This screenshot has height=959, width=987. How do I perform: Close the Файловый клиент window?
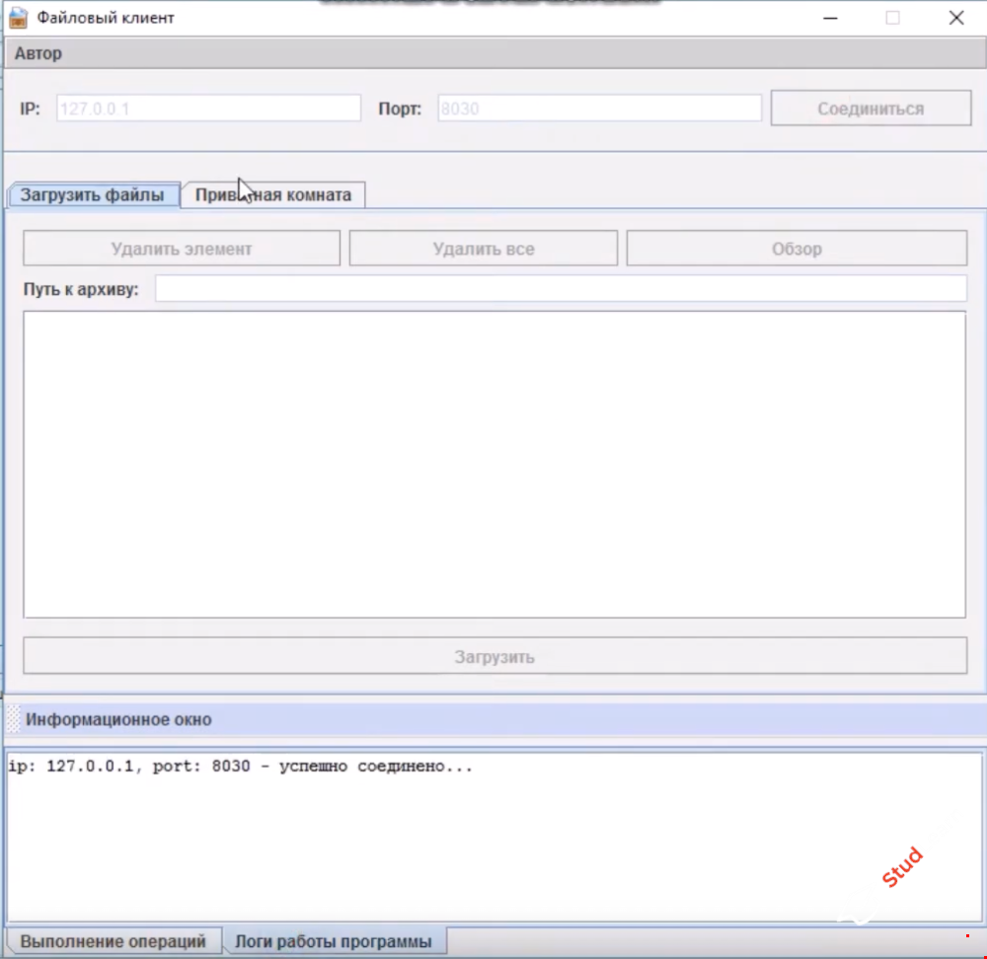(x=955, y=18)
